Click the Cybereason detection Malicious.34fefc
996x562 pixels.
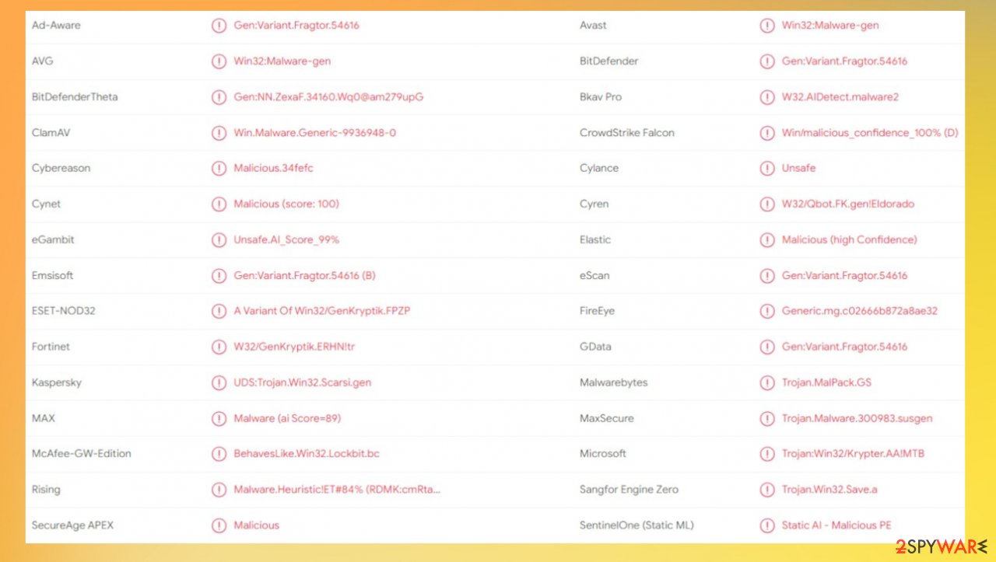tap(274, 169)
